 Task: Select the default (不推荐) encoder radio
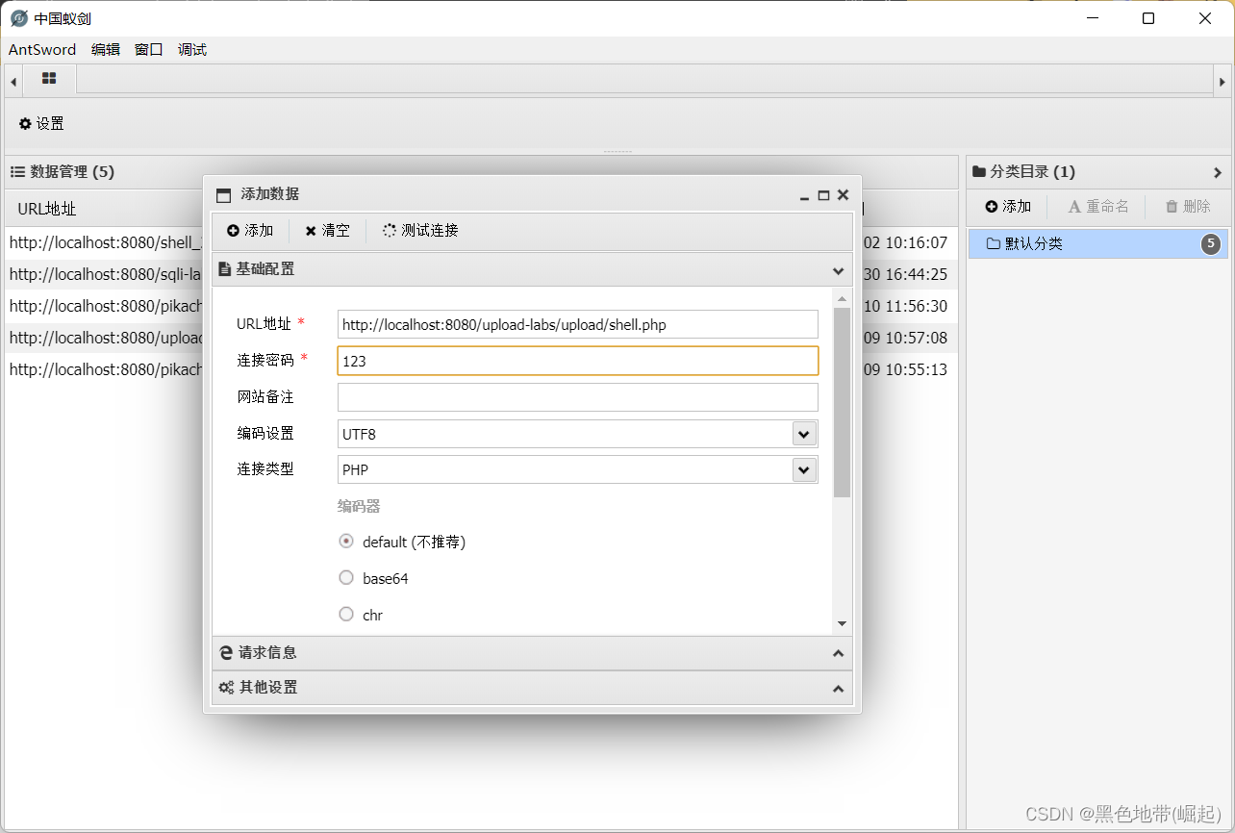click(346, 542)
